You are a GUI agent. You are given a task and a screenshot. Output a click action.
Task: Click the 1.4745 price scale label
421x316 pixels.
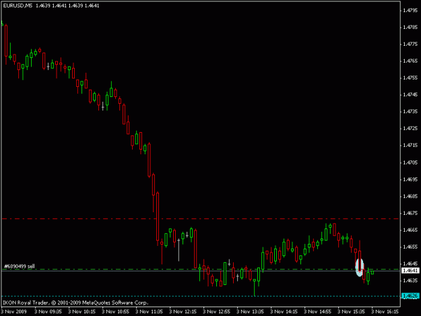[x=410, y=94]
